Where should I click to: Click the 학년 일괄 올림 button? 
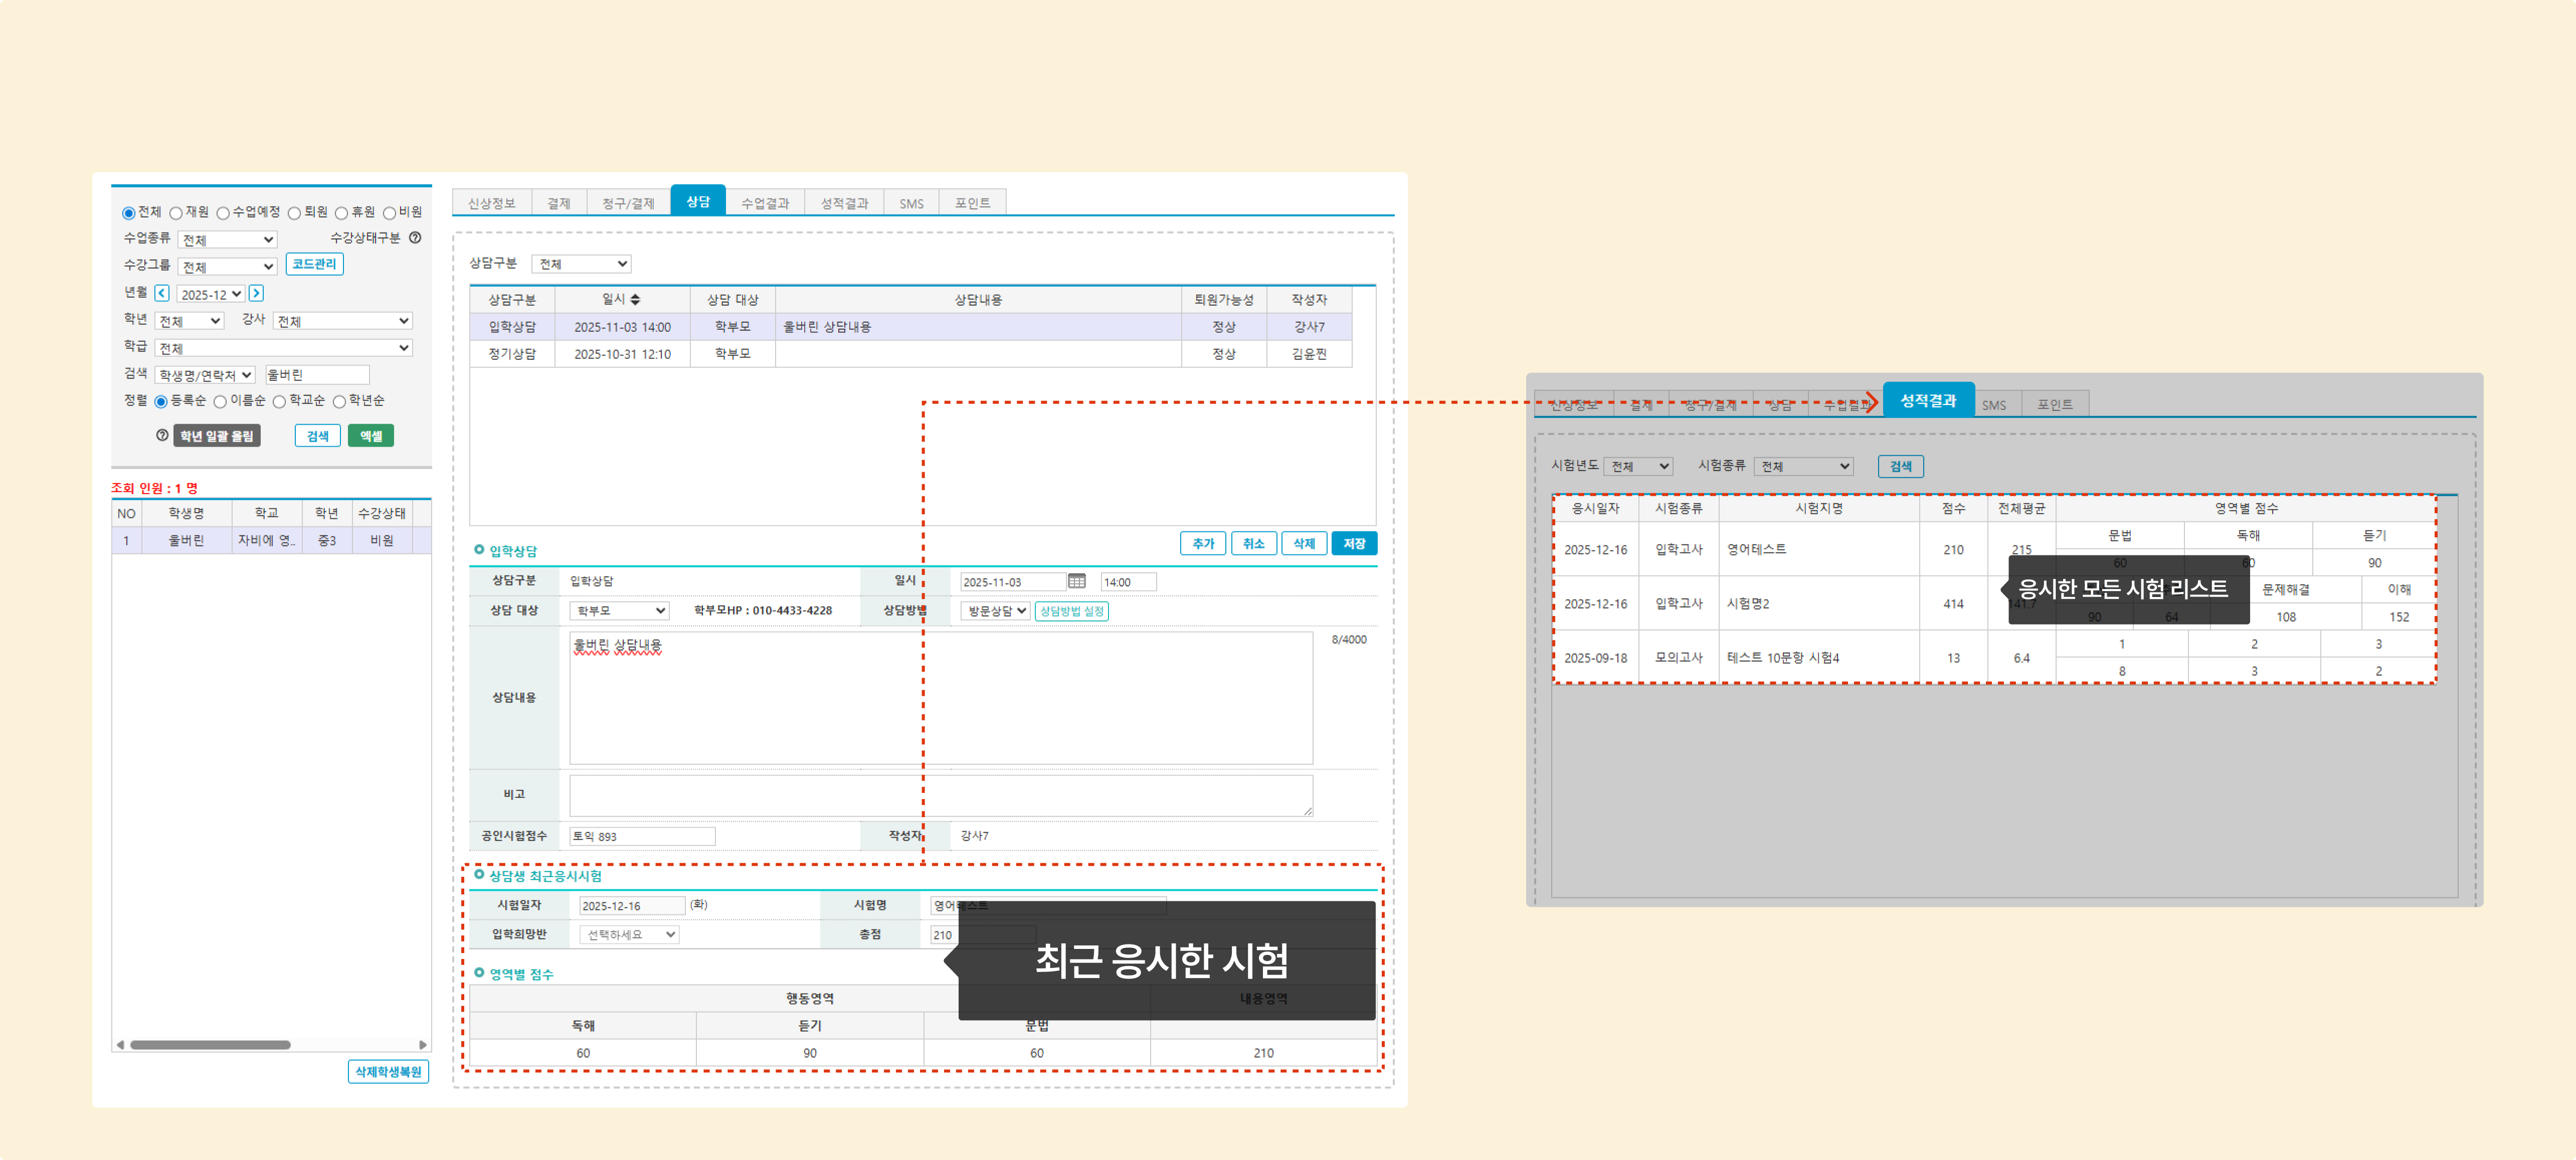217,436
